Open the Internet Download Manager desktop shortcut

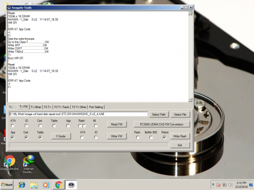tap(29, 164)
